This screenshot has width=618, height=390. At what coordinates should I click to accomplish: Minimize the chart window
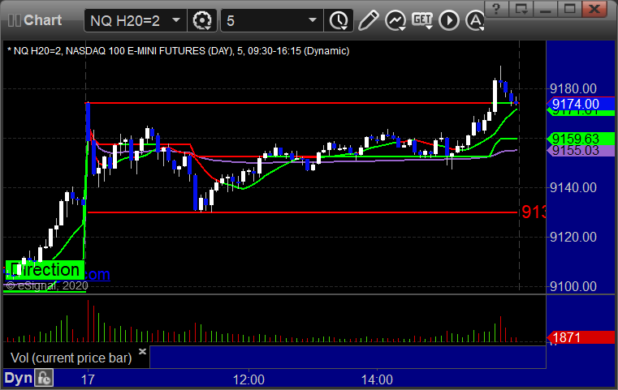546,9
